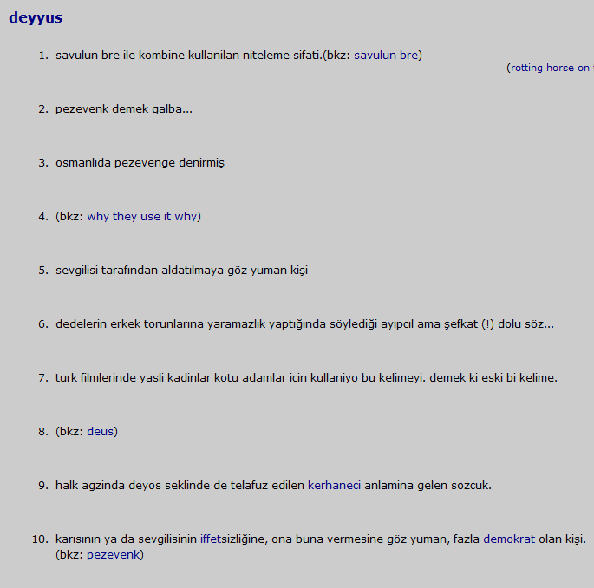594x588 pixels.
Task: Follow the 'deus' reference link
Action: [101, 431]
